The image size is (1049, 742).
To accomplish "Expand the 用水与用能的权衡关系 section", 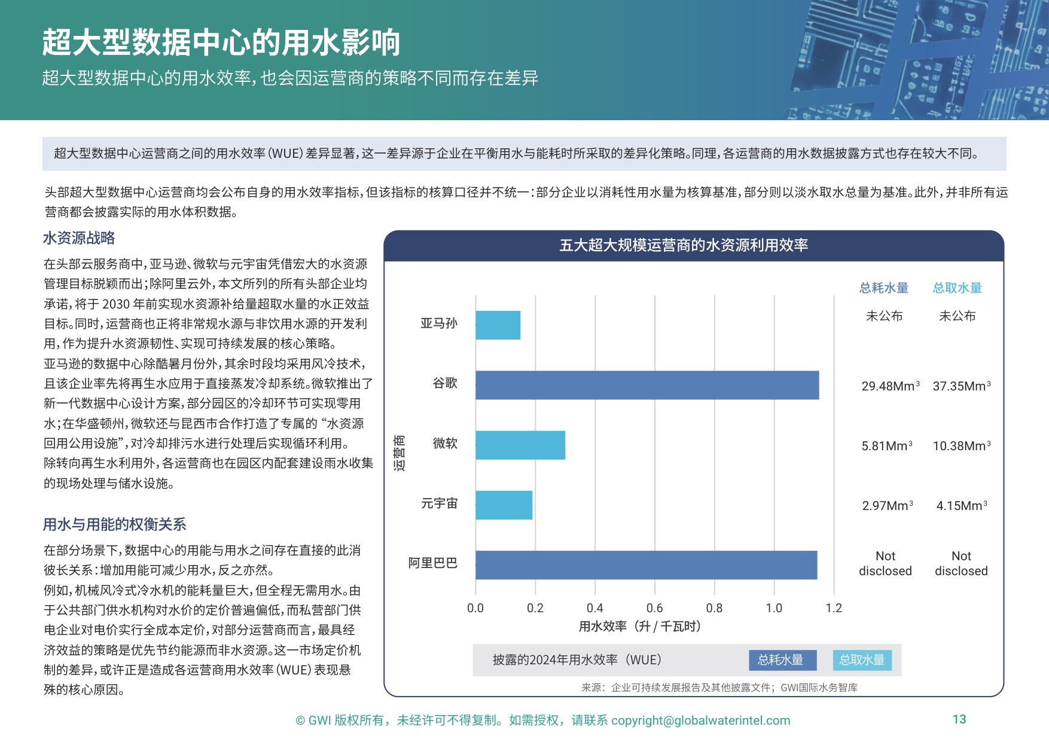I will (x=115, y=526).
